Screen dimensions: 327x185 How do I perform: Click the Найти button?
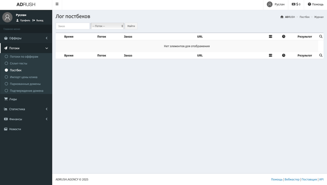131,26
